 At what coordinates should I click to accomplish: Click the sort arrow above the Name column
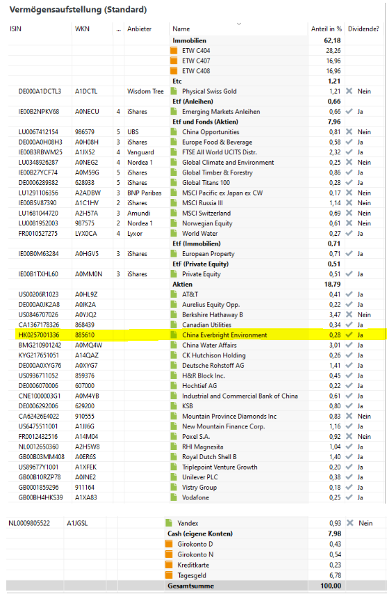coord(239,24)
